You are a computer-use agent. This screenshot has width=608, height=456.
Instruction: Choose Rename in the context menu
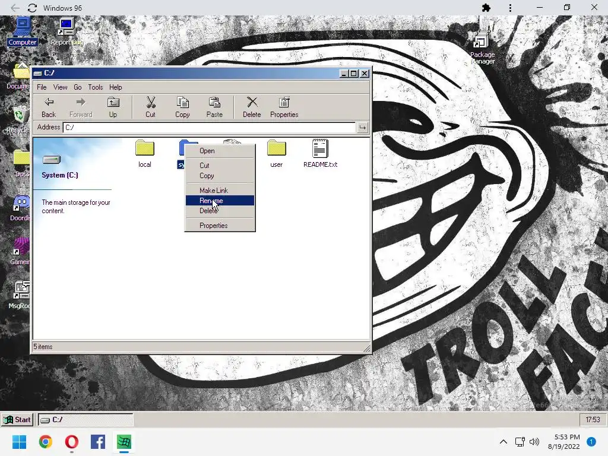[220, 201]
